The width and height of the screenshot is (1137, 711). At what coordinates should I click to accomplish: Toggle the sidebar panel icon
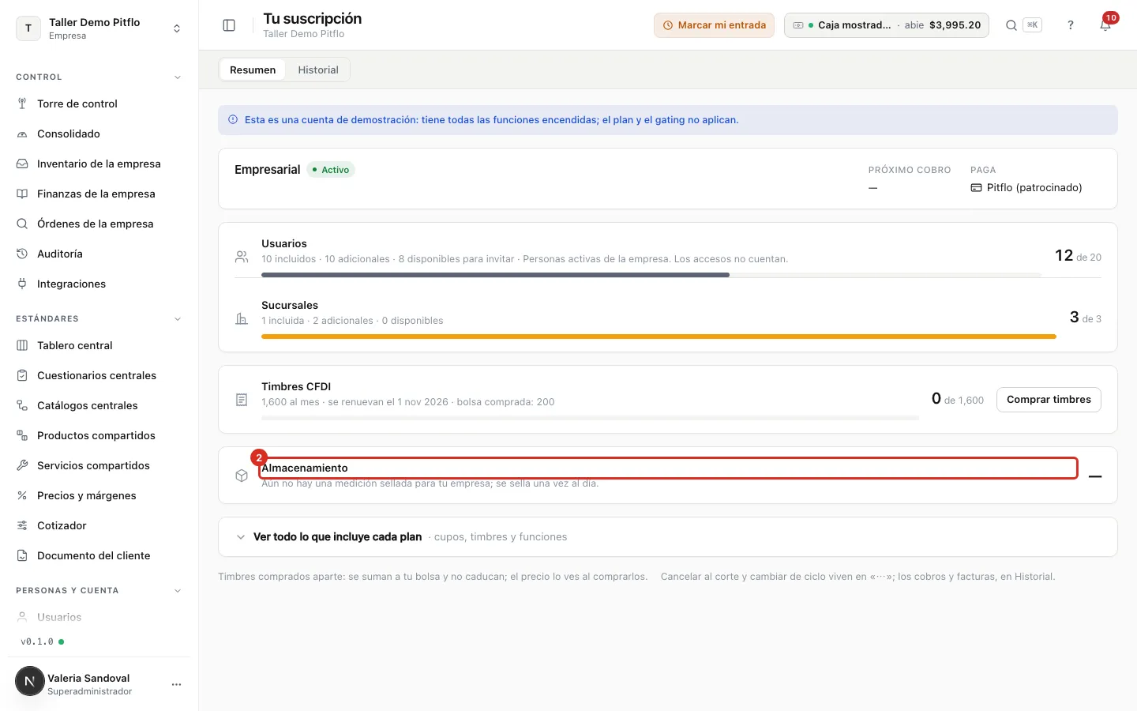pyautogui.click(x=229, y=25)
